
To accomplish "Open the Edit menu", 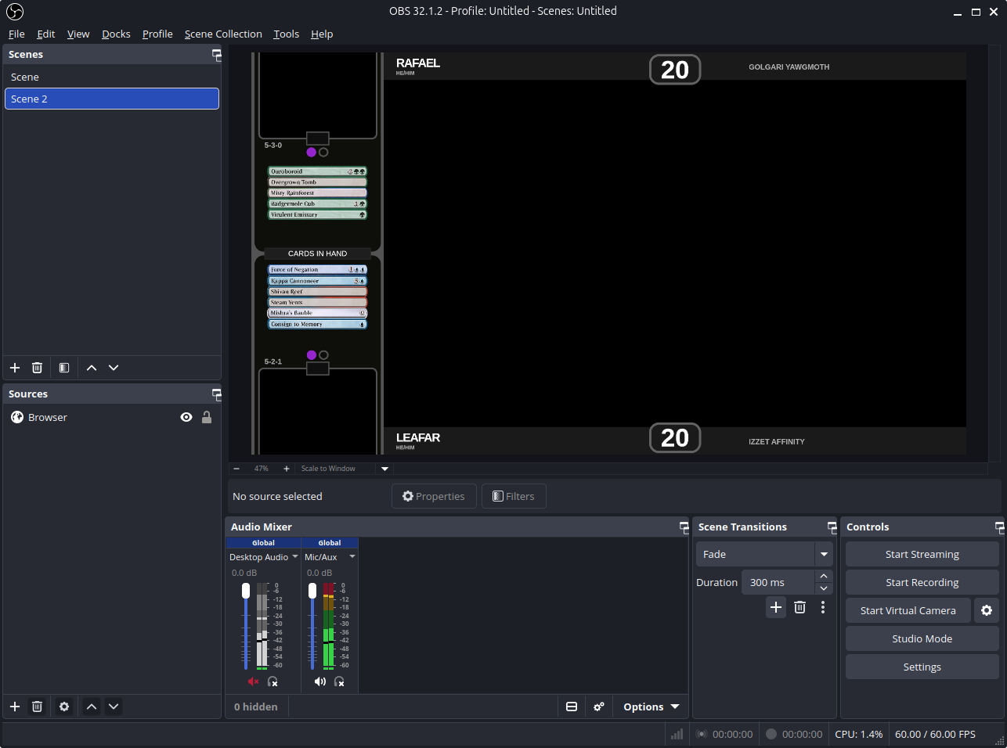I will click(x=45, y=34).
